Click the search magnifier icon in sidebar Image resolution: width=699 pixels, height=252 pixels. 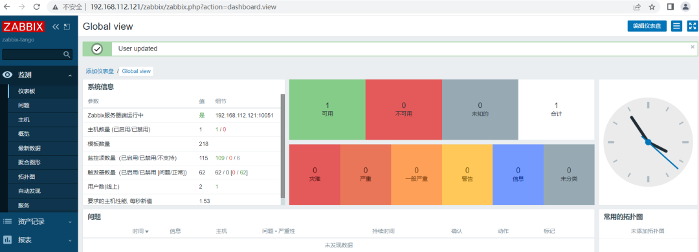click(x=67, y=54)
